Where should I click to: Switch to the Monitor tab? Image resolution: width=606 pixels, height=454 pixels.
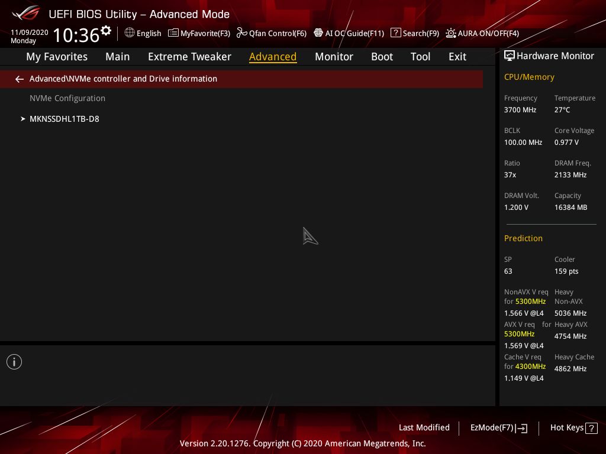(334, 57)
